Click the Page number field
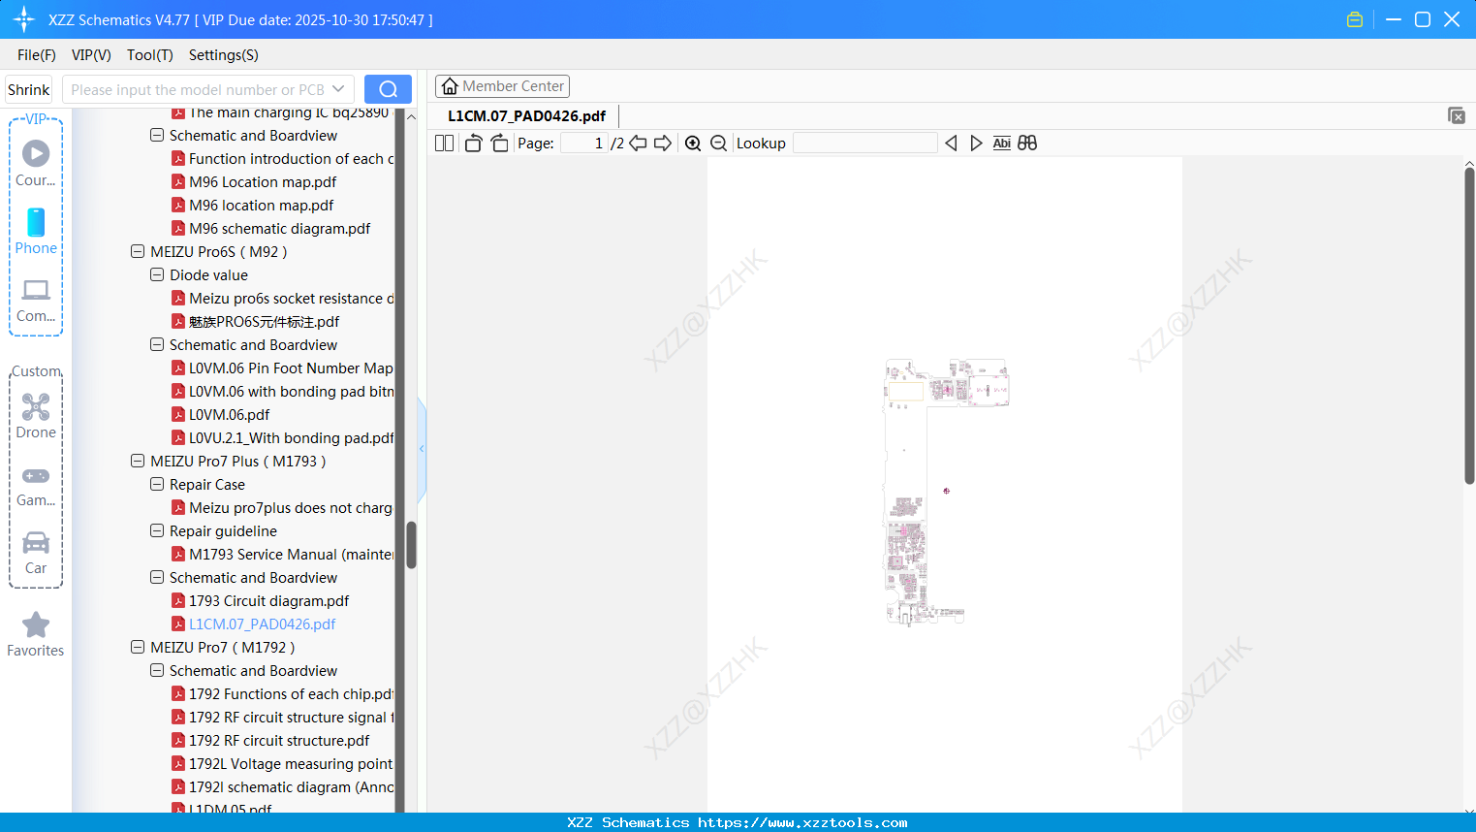This screenshot has height=832, width=1476. tap(583, 143)
